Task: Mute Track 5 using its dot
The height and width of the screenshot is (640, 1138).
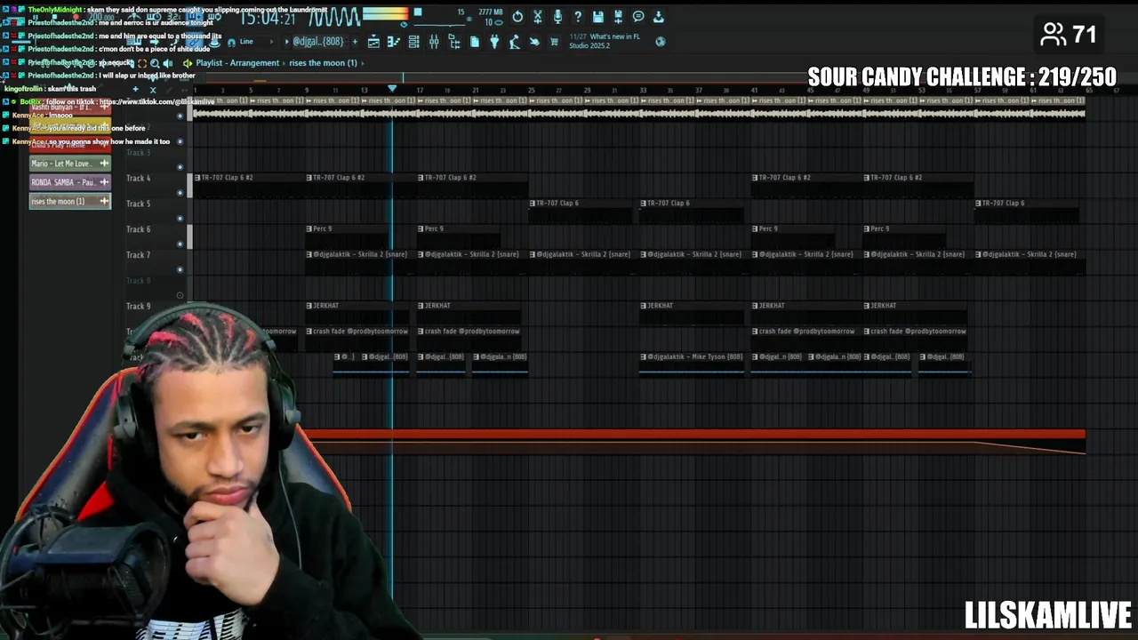Action: (180, 218)
